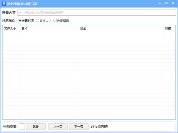Viewport: 178px width, 133px height.
Task: Sort by the 文件大小 column header
Action: coord(11,28)
